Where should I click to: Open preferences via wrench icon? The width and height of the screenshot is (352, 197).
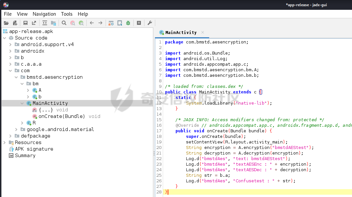tap(150, 23)
